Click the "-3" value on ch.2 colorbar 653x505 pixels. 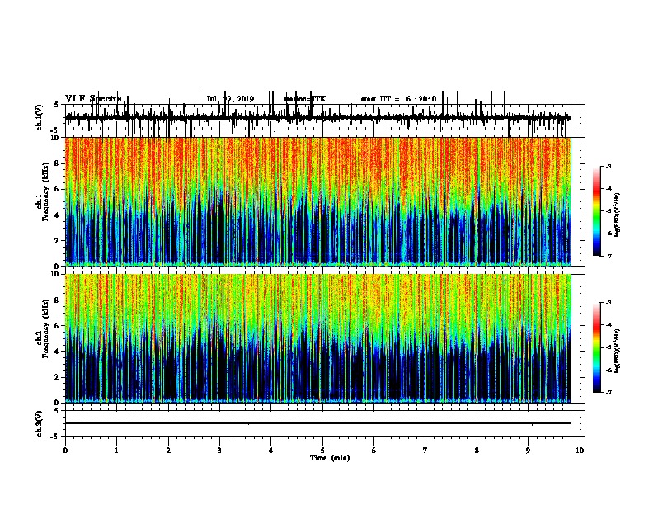(608, 303)
